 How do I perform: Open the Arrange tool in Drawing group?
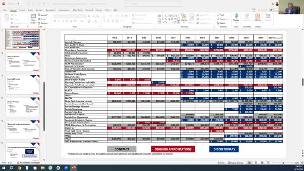(184, 18)
